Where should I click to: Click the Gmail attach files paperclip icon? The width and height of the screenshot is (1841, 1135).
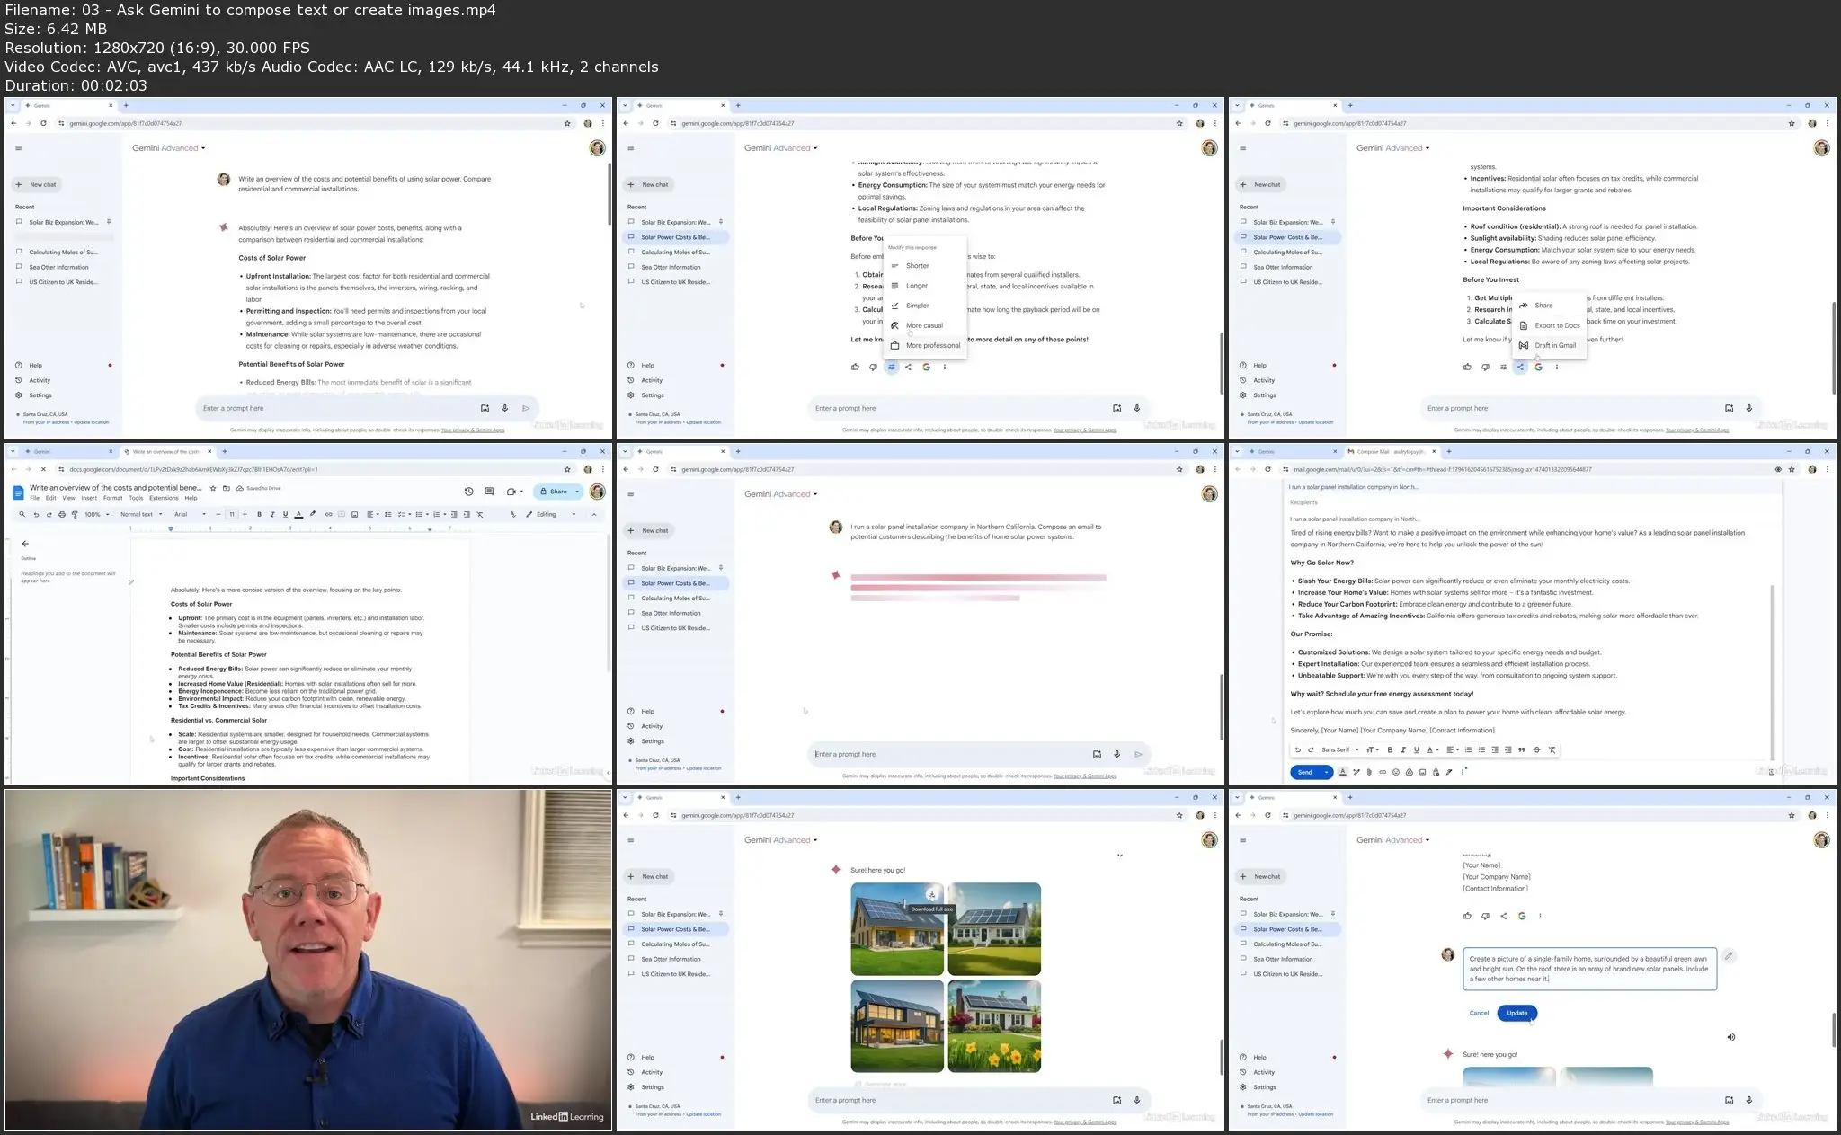(1369, 772)
